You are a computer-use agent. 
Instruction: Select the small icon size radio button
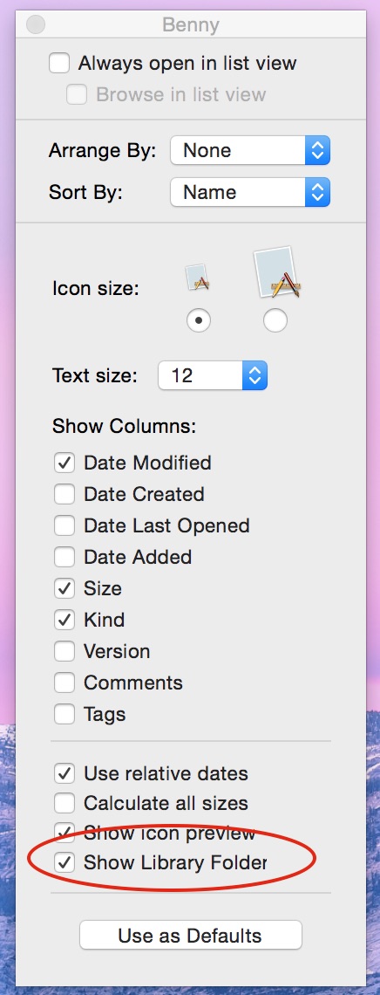point(199,320)
